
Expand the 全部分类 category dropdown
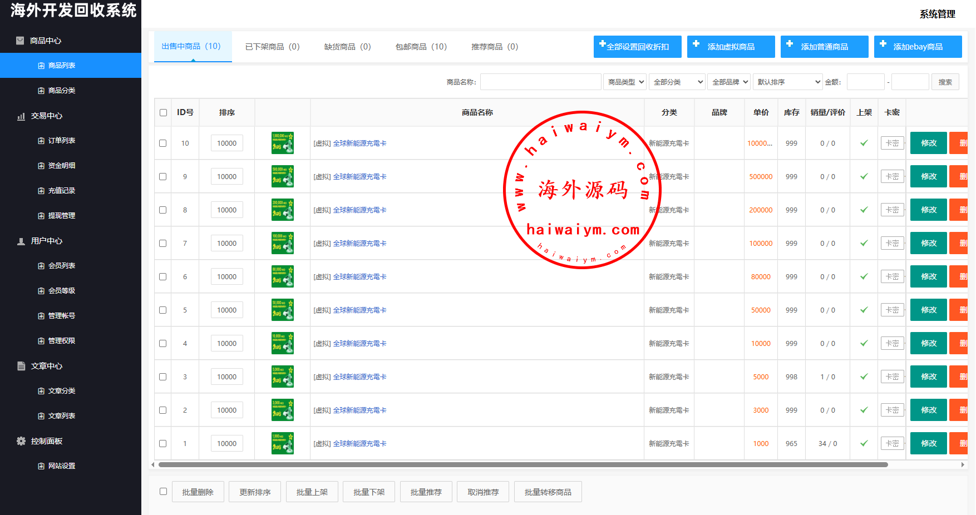point(677,82)
